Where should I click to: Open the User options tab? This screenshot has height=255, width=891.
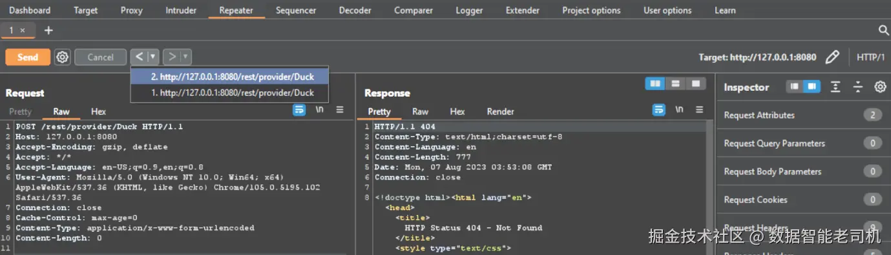click(667, 10)
